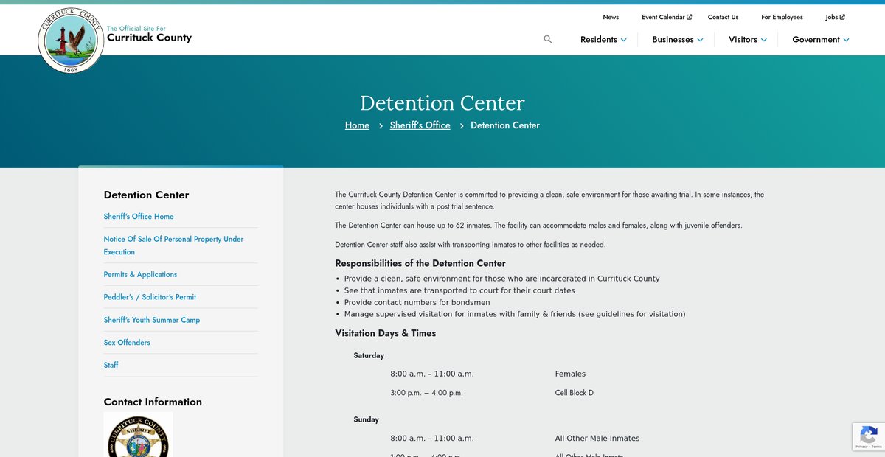Open the search magnifier icon
885x457 pixels.
[547, 39]
